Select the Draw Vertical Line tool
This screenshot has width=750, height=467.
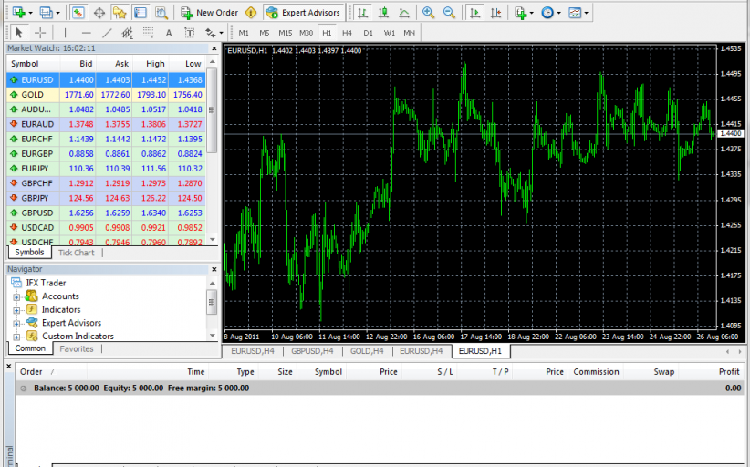[65, 33]
